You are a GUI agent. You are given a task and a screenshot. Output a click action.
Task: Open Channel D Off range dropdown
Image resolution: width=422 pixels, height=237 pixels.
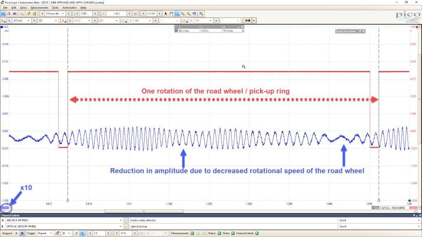(x=210, y=21)
